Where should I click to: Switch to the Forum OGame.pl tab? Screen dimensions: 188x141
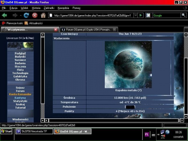[89, 30]
